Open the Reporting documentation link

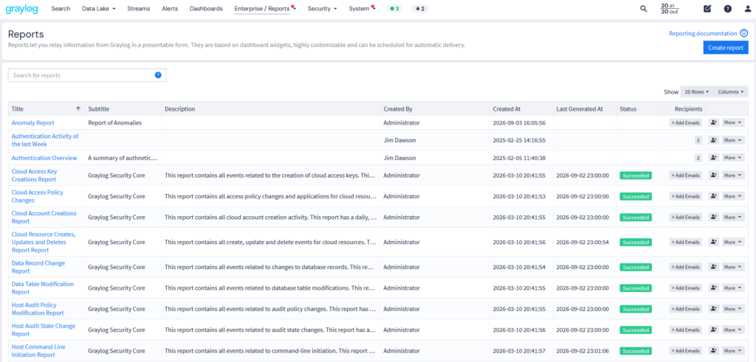coord(703,33)
